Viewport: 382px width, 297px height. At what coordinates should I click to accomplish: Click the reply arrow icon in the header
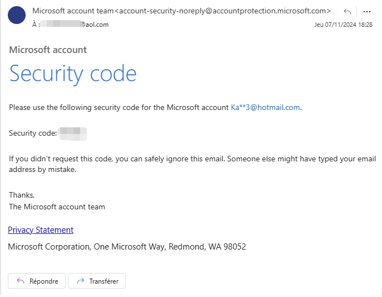347,11
